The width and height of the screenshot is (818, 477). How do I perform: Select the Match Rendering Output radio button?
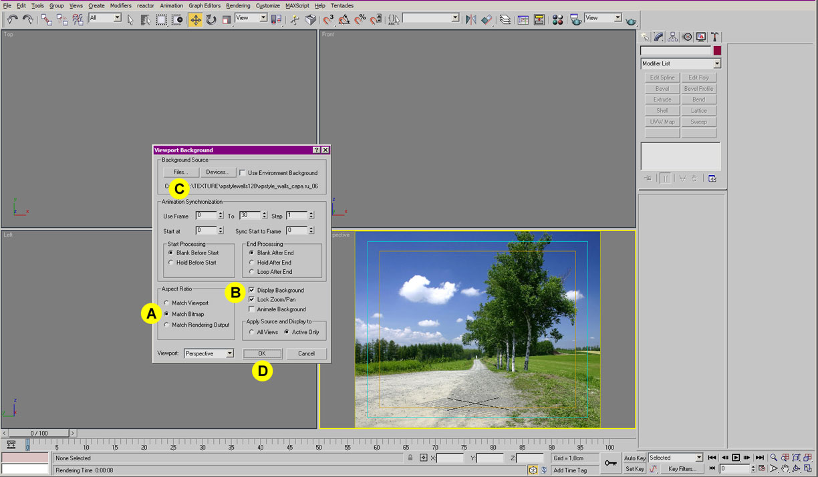[x=166, y=325]
